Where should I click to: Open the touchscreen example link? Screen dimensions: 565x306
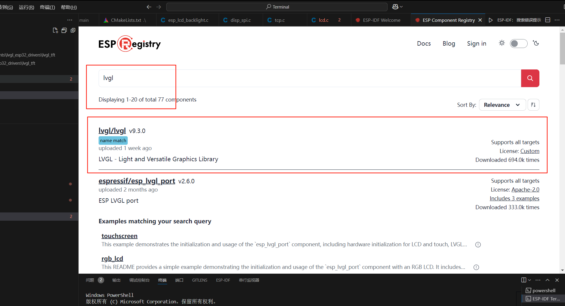[119, 236]
